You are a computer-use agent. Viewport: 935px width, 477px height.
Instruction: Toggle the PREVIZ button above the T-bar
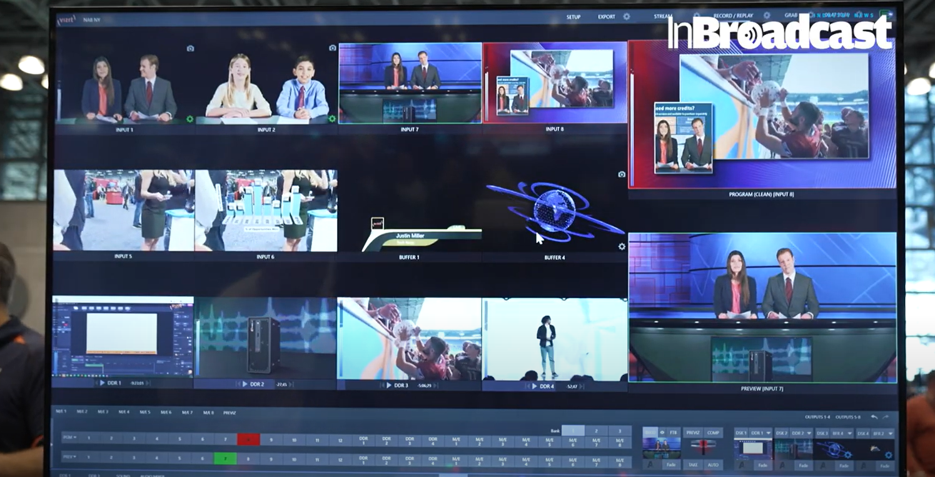[693, 433]
